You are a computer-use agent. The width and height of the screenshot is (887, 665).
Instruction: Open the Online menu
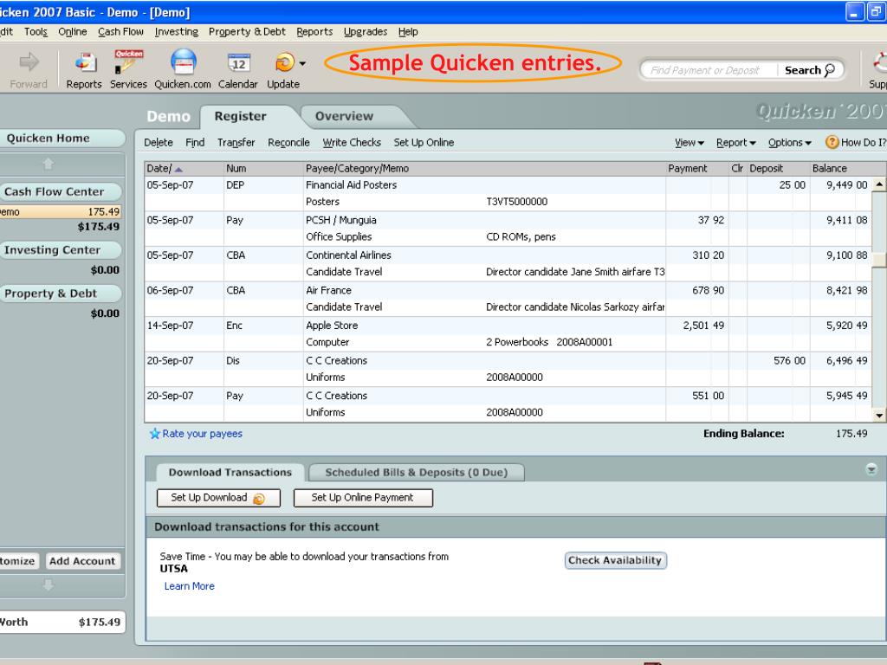[73, 32]
